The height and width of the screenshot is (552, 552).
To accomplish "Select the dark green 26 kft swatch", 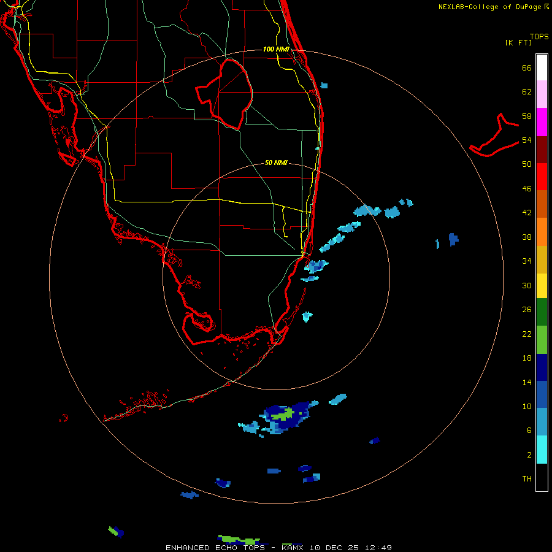I will (542, 312).
